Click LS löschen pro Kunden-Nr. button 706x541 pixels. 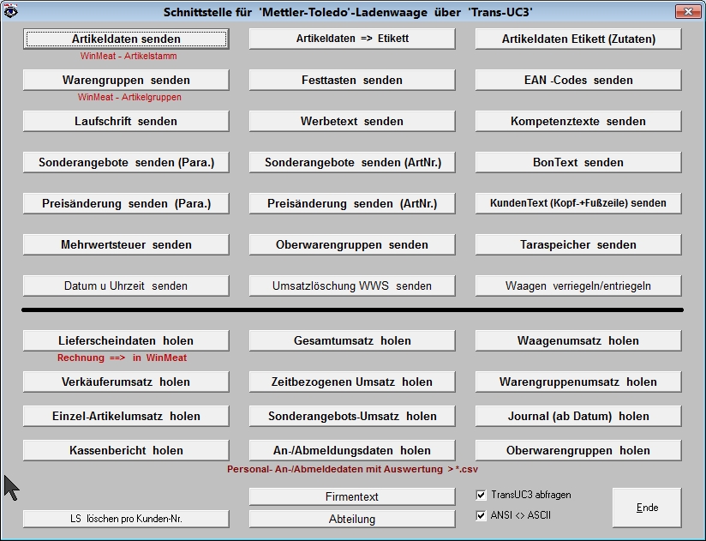click(x=126, y=519)
